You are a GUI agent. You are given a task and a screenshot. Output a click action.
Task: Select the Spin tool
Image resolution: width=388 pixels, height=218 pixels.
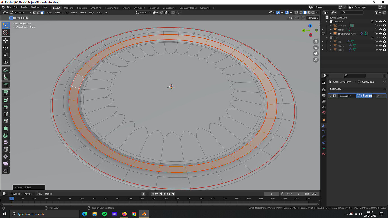(6, 135)
